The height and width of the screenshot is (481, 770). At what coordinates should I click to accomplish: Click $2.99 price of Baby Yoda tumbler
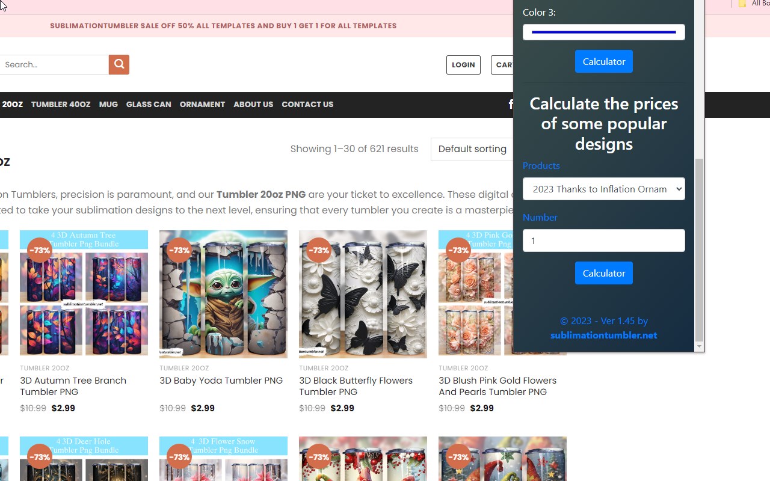pos(203,408)
